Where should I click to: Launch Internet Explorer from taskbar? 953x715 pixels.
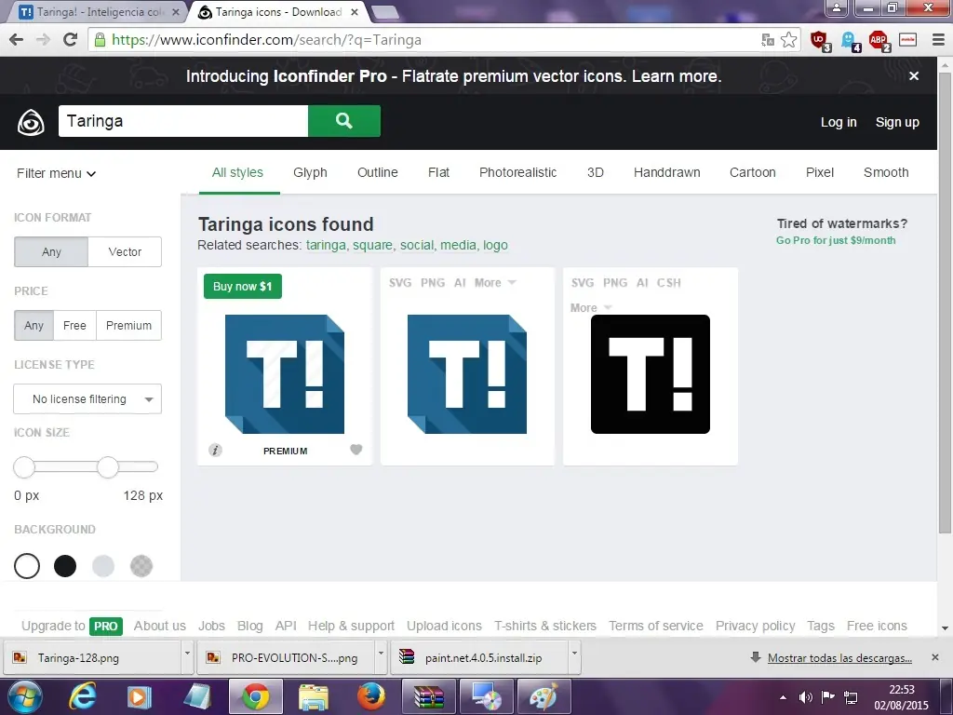[x=82, y=696]
